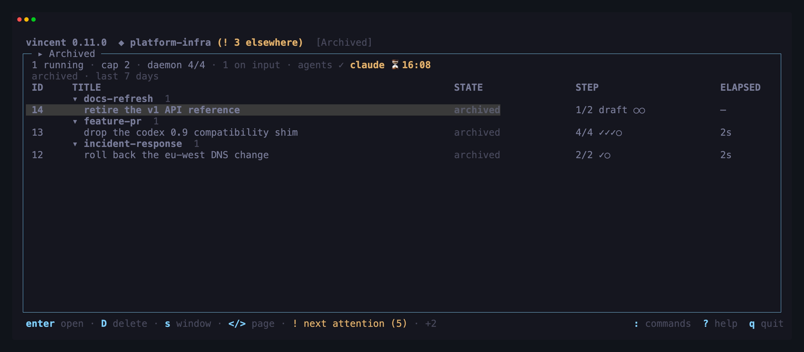Click the STEP column header
This screenshot has height=352, width=804.
tap(587, 87)
